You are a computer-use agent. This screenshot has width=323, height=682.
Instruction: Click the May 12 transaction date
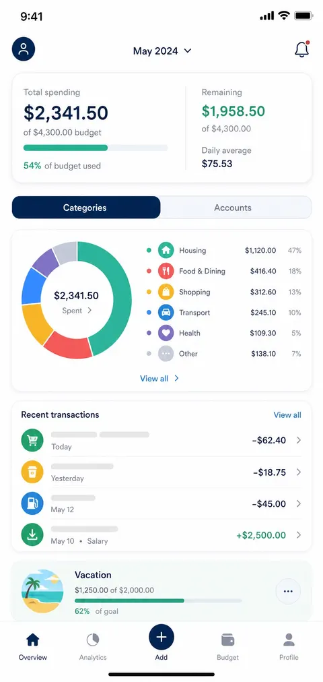63,509
